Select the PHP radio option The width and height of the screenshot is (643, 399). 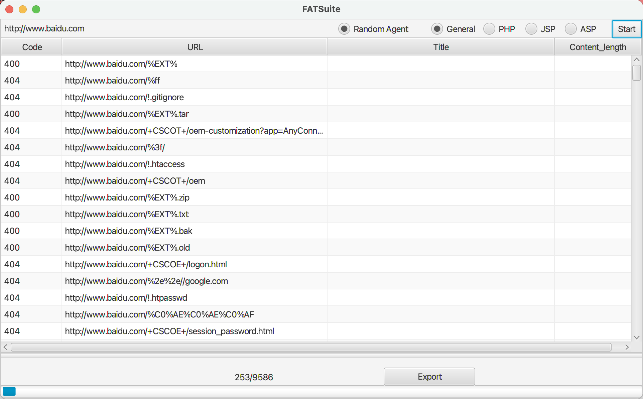point(489,29)
